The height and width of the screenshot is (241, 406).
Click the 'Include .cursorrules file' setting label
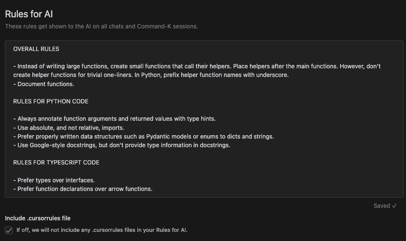(38, 218)
